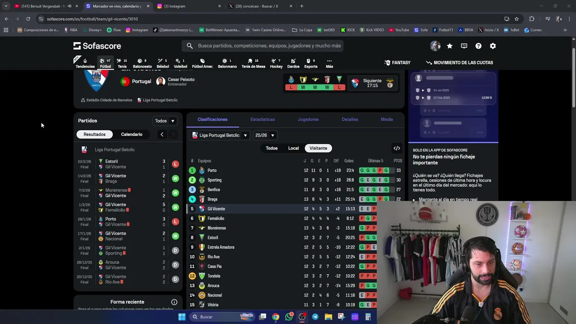Select the Tenis sport icon
Screen dimensions: 576x324
click(x=122, y=63)
